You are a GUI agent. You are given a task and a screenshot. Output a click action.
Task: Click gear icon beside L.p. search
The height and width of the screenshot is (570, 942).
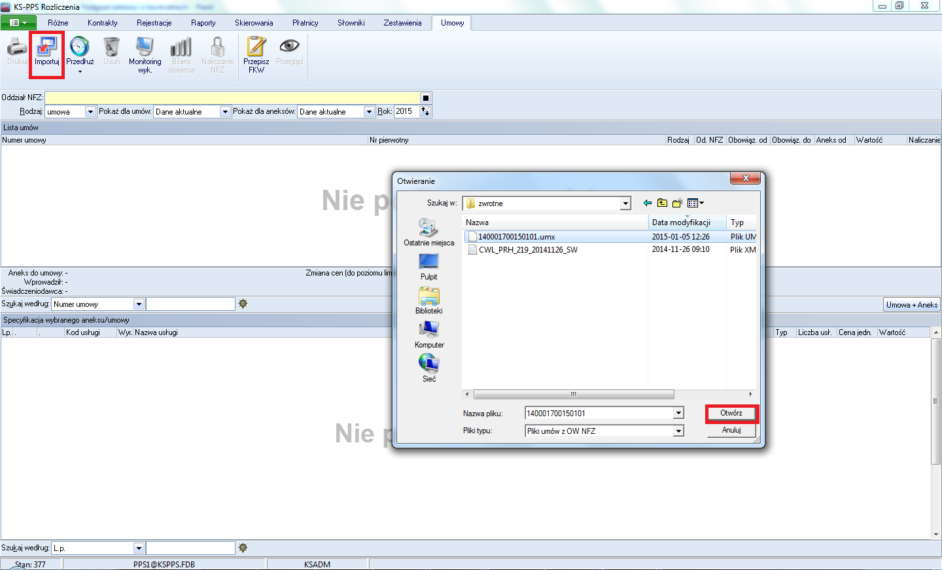click(x=243, y=548)
